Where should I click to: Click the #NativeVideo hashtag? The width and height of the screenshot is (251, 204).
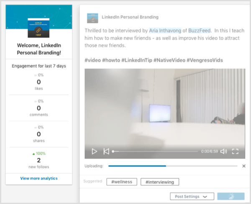[169, 60]
